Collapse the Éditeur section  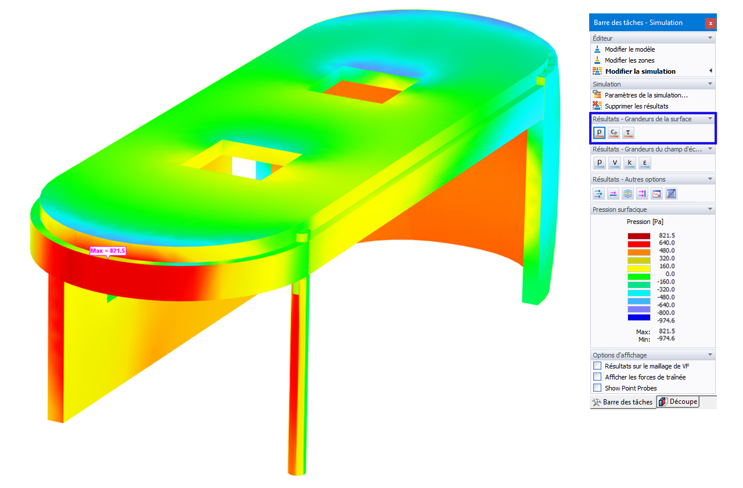click(x=710, y=38)
